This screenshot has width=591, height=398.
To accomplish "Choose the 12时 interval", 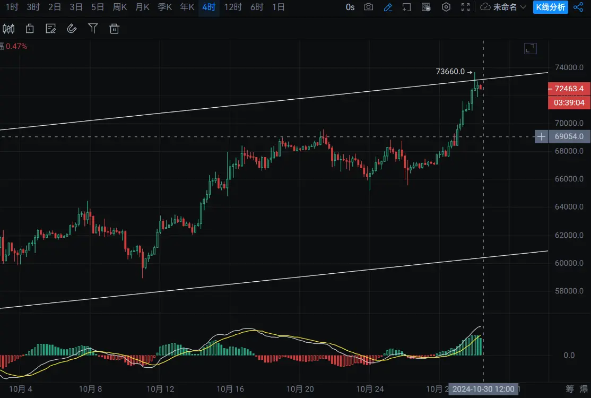I will pos(233,7).
